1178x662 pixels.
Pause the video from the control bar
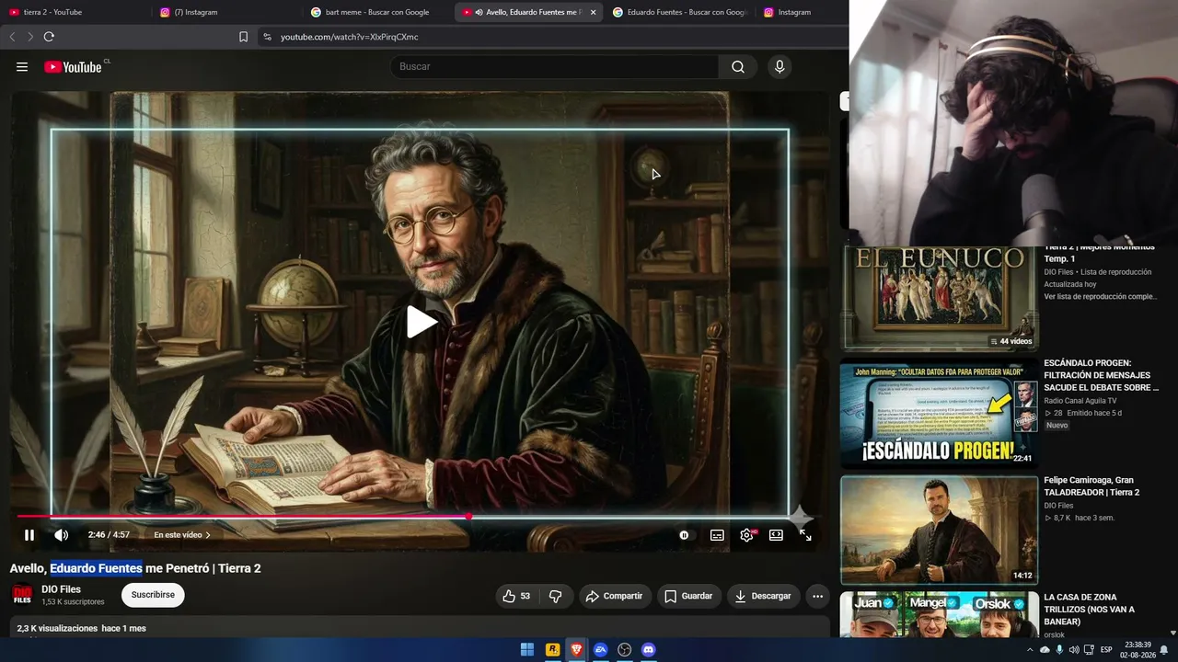point(29,535)
